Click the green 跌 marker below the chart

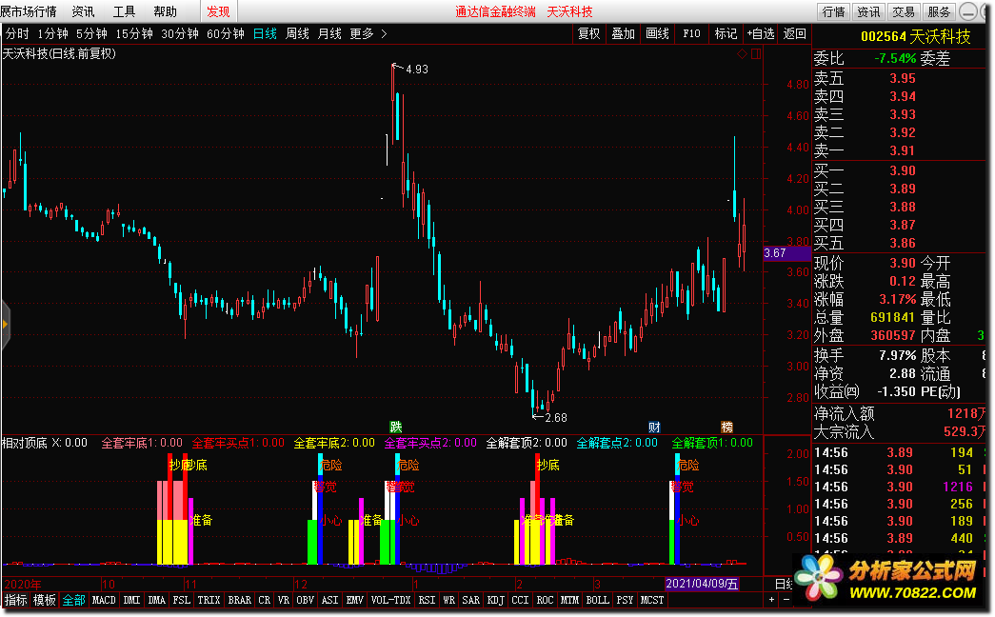click(x=395, y=427)
